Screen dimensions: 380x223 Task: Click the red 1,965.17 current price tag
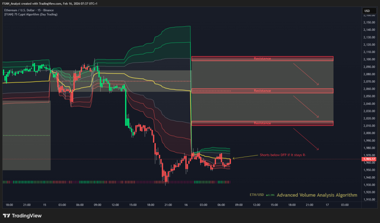click(x=370, y=159)
